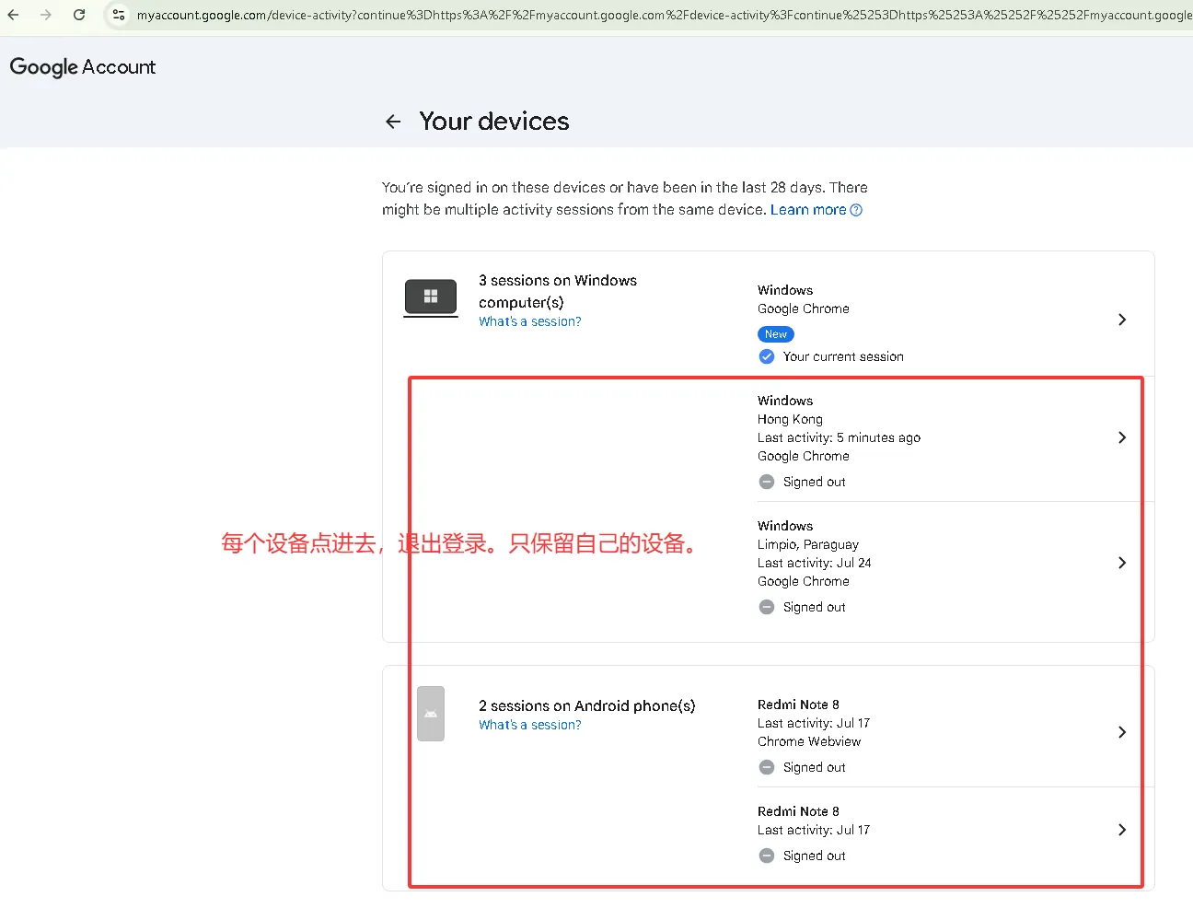The height and width of the screenshot is (920, 1193).
Task: Go back using arrow beside Your devices
Action: pyautogui.click(x=393, y=122)
